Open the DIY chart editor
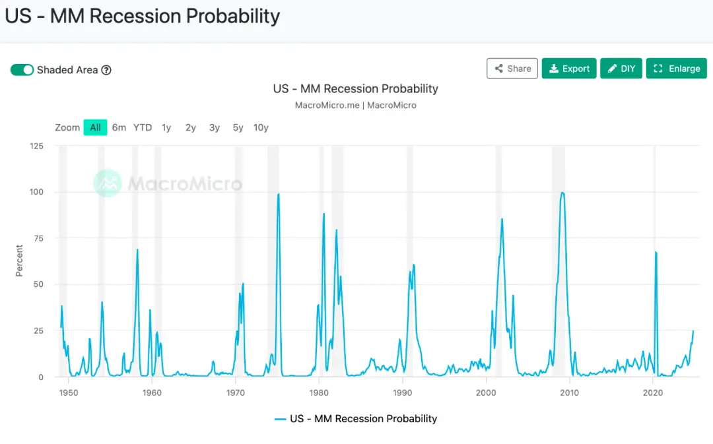This screenshot has width=713, height=444. 621,68
